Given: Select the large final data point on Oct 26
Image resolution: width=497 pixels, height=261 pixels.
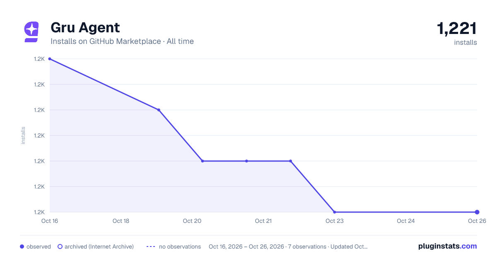Looking at the screenshot, I should [x=477, y=212].
